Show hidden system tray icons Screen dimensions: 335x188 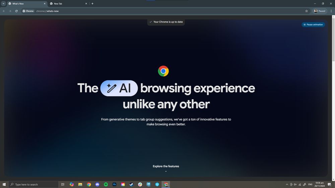pos(287,184)
